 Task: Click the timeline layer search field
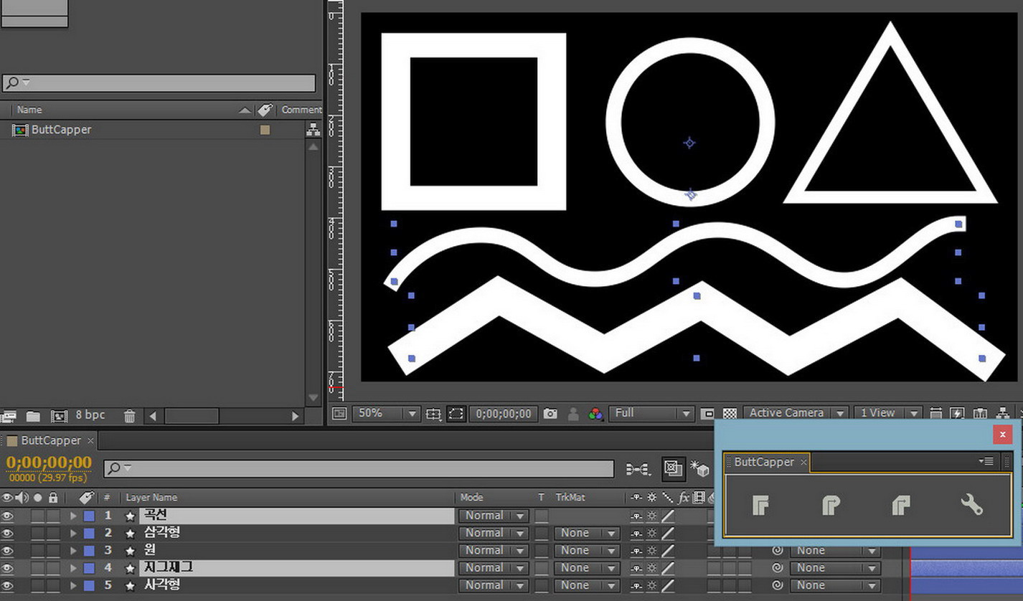[359, 469]
